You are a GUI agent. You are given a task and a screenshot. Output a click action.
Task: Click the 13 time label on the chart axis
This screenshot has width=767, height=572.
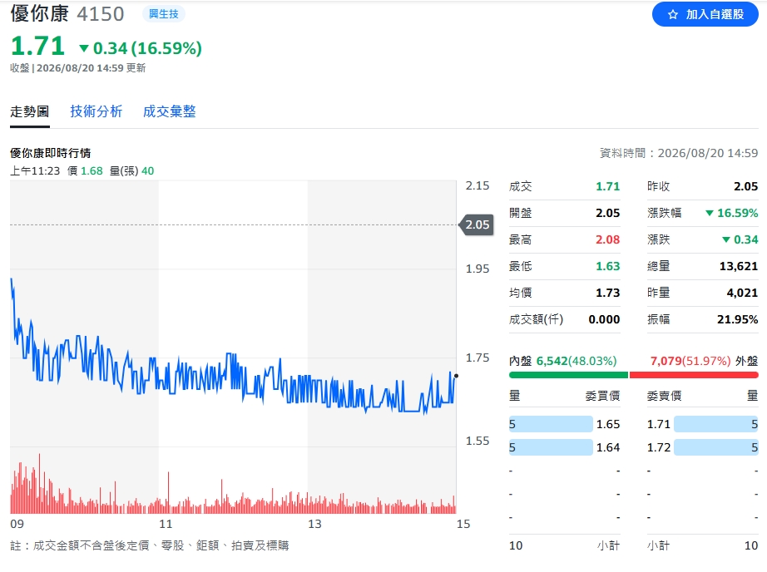coord(314,524)
